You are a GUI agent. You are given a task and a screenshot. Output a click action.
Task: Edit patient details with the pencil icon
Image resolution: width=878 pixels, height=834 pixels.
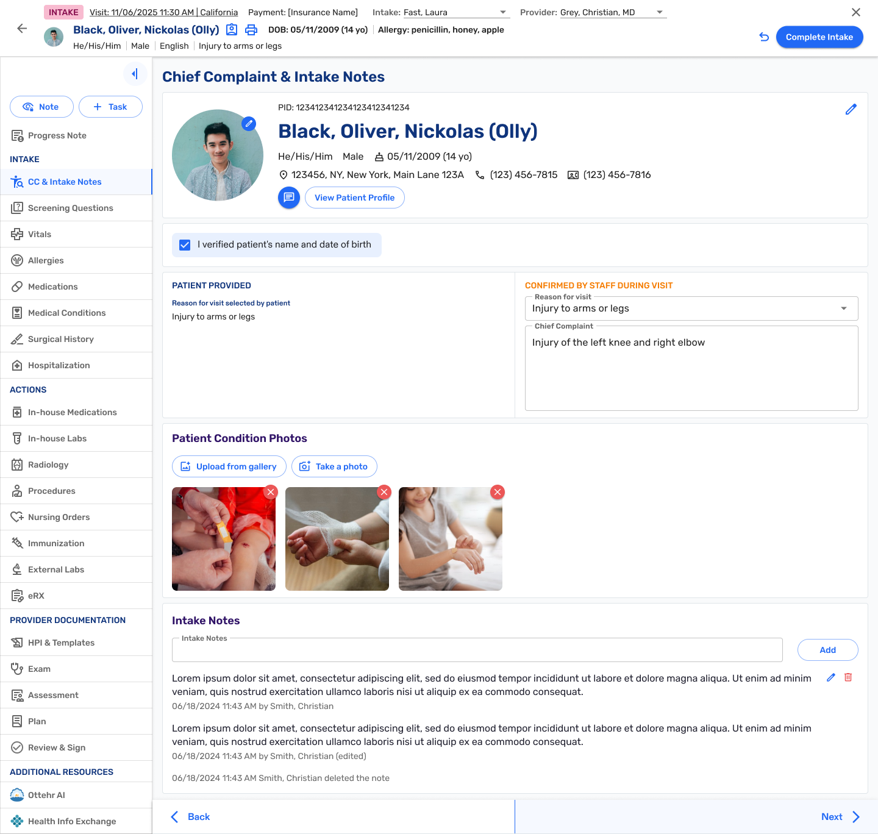point(851,109)
